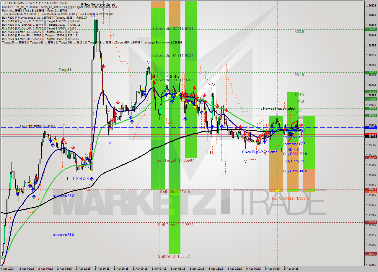Select the 'Target1' label on the left side

pos(64,69)
